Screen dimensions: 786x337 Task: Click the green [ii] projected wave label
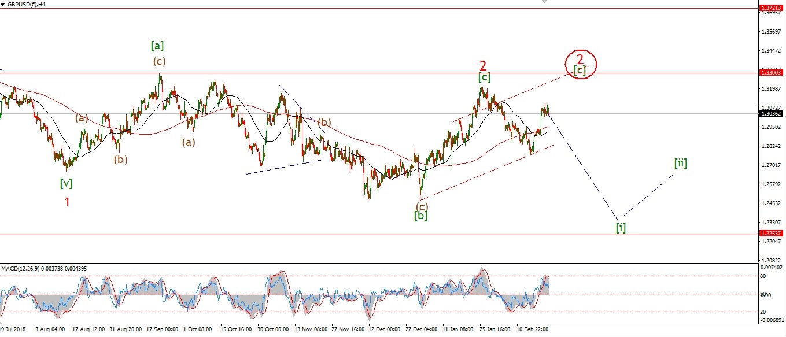[680, 163]
